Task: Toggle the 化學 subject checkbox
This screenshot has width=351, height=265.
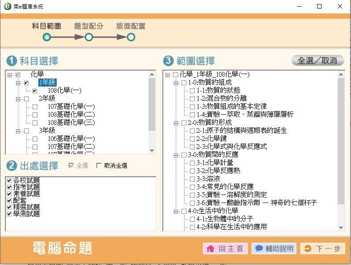Action: 18,75
